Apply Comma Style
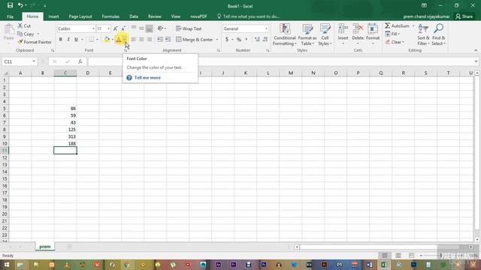Screen dimensions: 481x270 coord(246,40)
